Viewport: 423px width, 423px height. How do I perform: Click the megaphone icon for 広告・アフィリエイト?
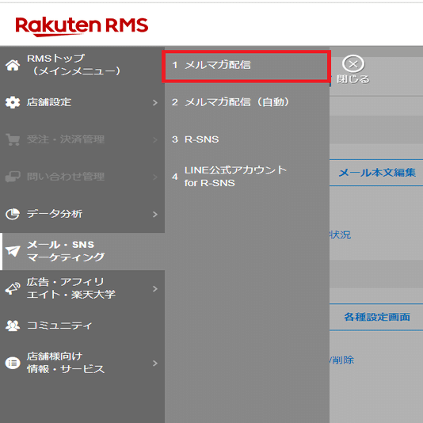13,288
